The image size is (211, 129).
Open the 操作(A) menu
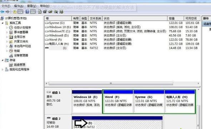tap(19, 6)
